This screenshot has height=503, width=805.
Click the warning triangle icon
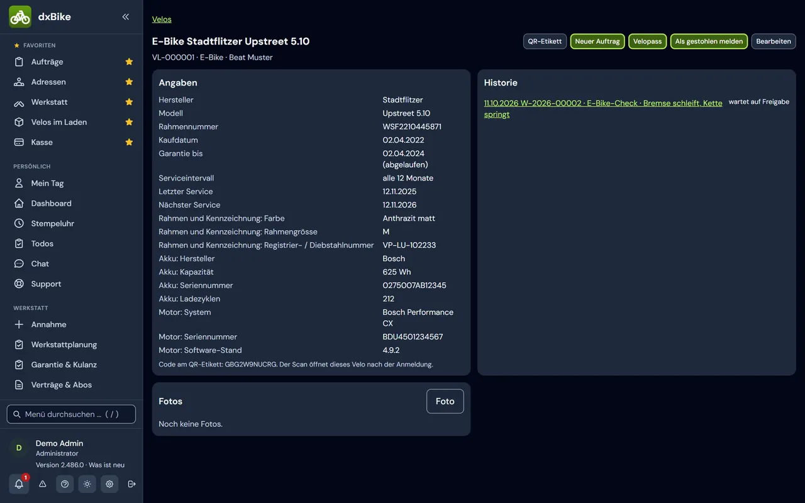click(43, 484)
